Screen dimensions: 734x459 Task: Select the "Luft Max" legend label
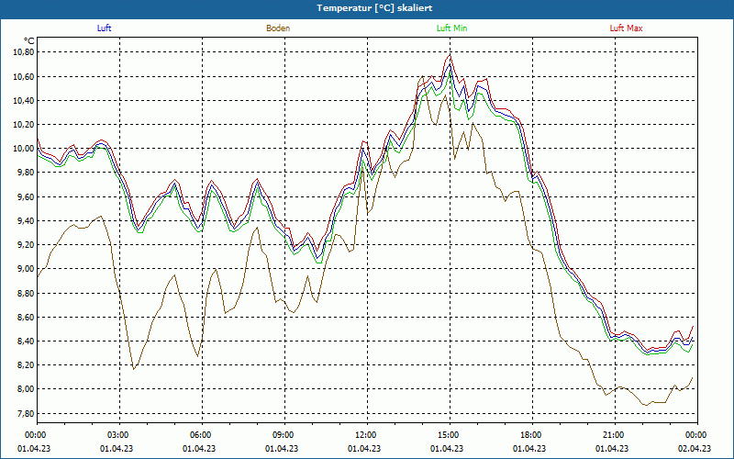(627, 28)
